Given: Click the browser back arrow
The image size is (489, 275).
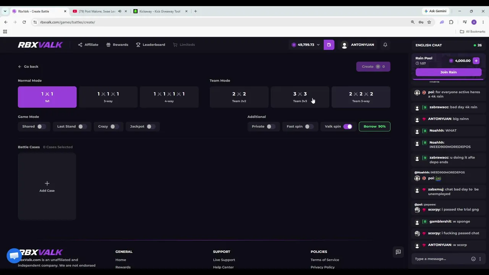Looking at the screenshot, I should 6,22.
